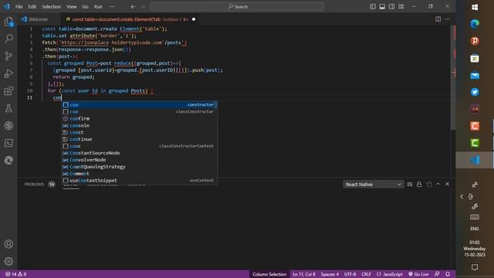Image resolution: width=494 pixels, height=278 pixels.
Task: Click 'Ln 11, Col 8' in status bar
Action: point(303,274)
